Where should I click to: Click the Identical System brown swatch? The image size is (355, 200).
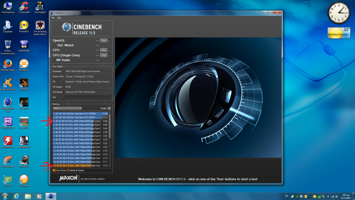68,170
